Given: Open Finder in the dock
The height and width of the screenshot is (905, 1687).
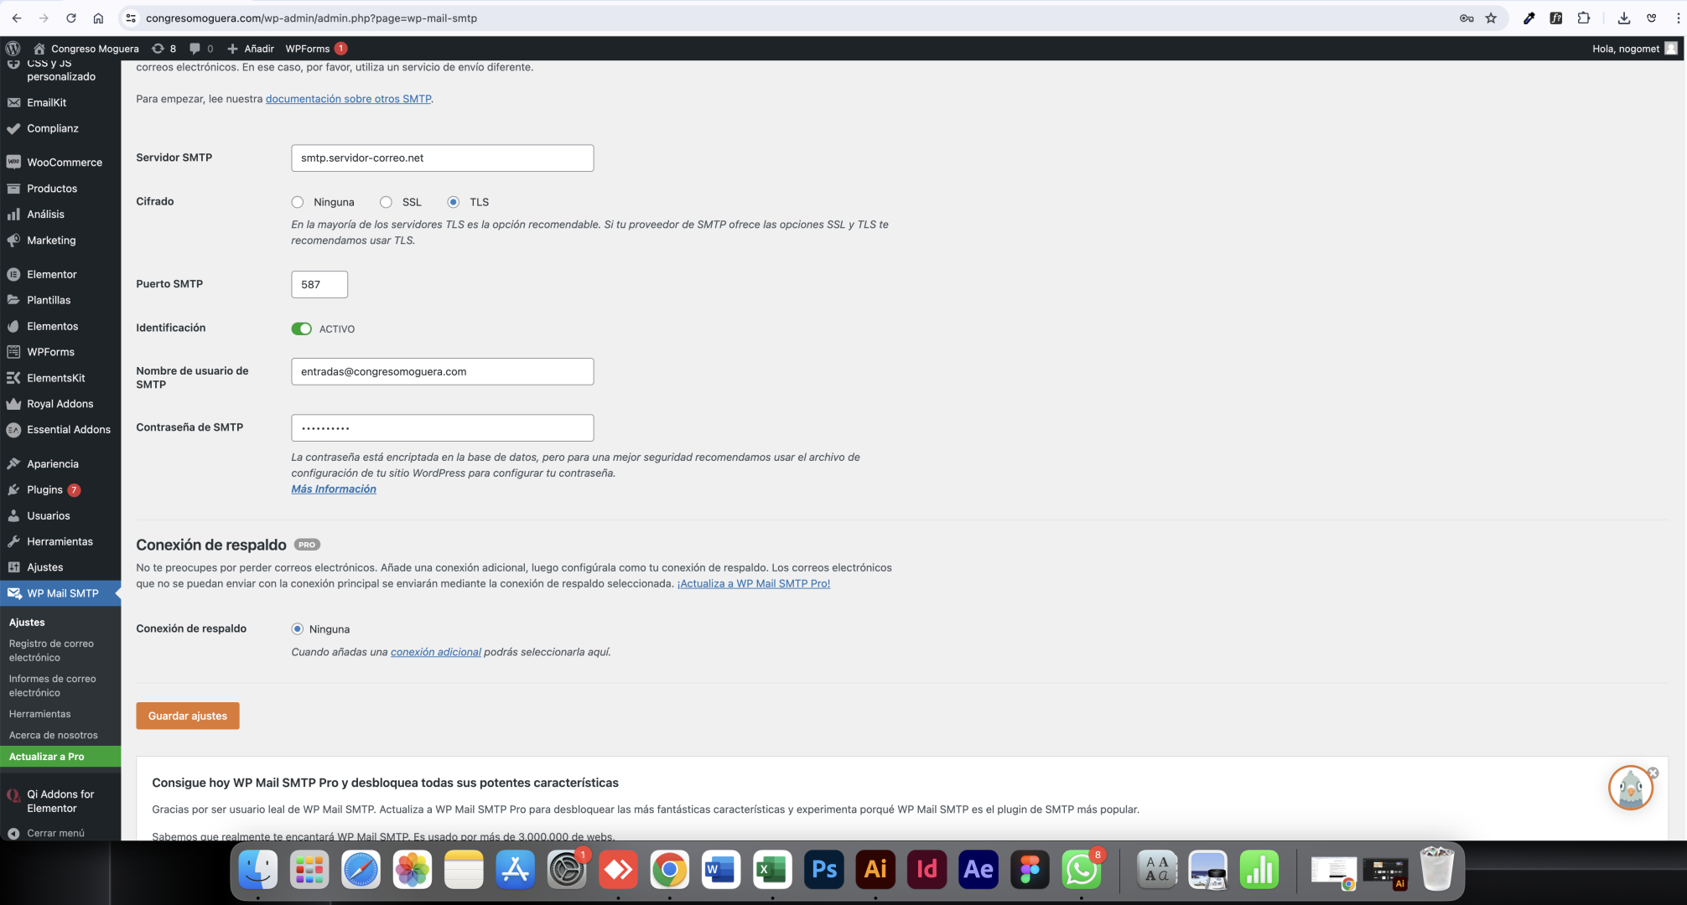Looking at the screenshot, I should pos(257,870).
